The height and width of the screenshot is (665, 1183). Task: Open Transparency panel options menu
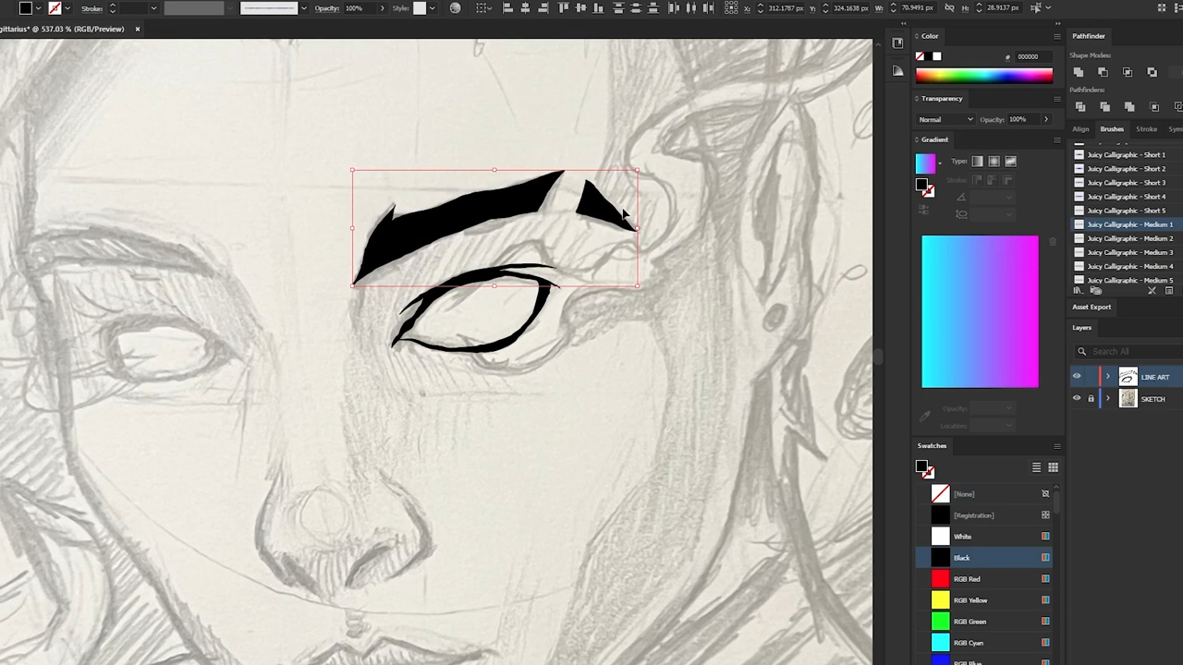tap(1057, 99)
